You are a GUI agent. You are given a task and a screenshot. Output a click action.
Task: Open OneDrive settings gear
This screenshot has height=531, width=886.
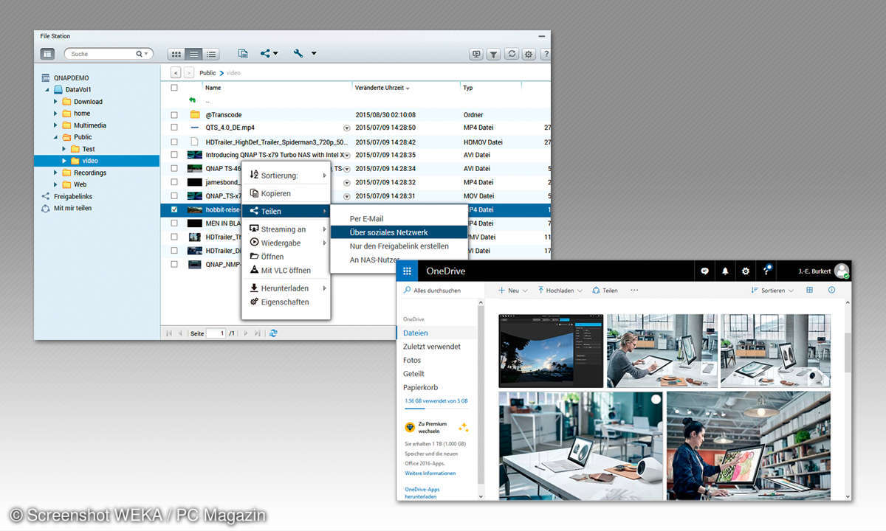pos(746,271)
